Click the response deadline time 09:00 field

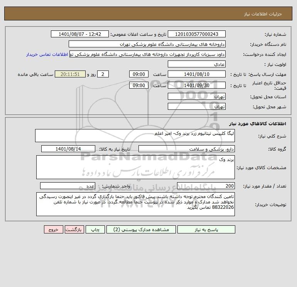(x=139, y=74)
